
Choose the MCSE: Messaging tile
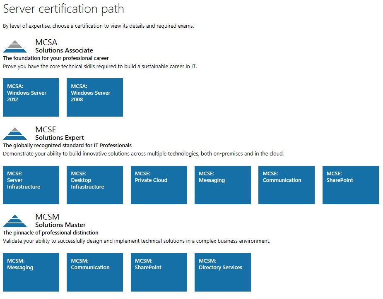(x=223, y=185)
